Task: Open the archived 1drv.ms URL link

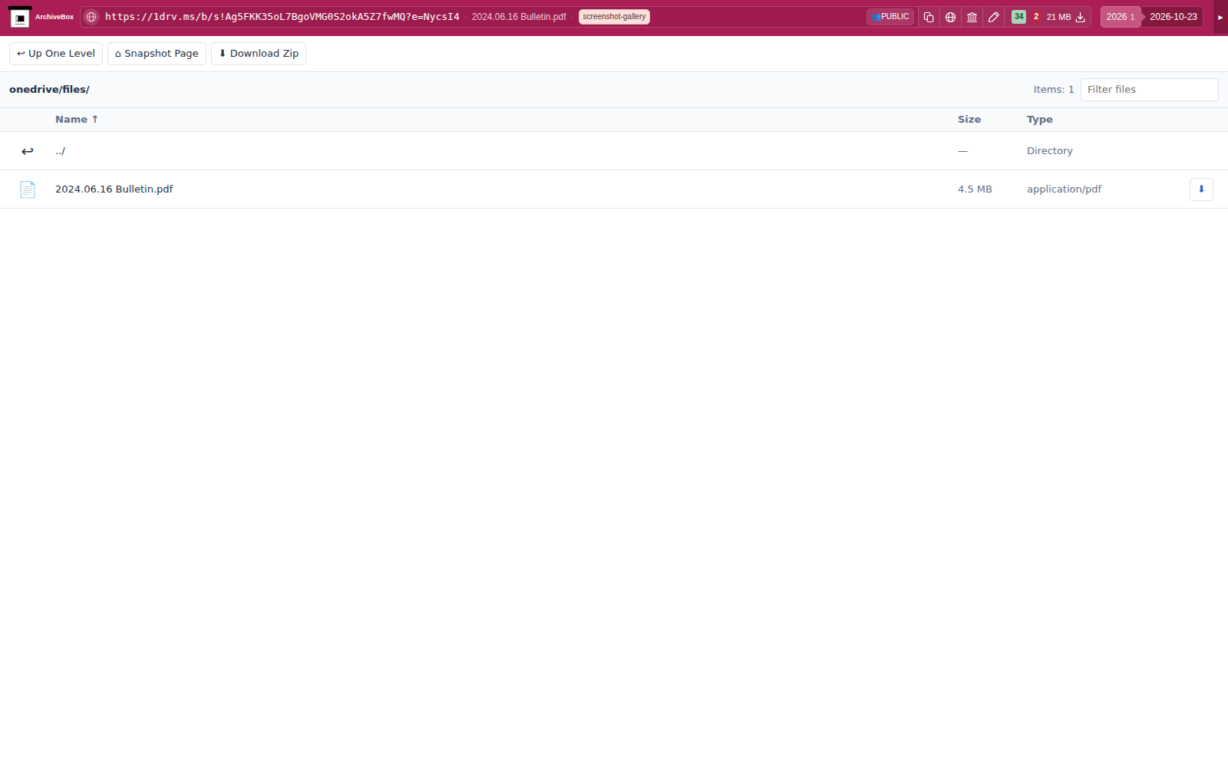Action: click(282, 17)
